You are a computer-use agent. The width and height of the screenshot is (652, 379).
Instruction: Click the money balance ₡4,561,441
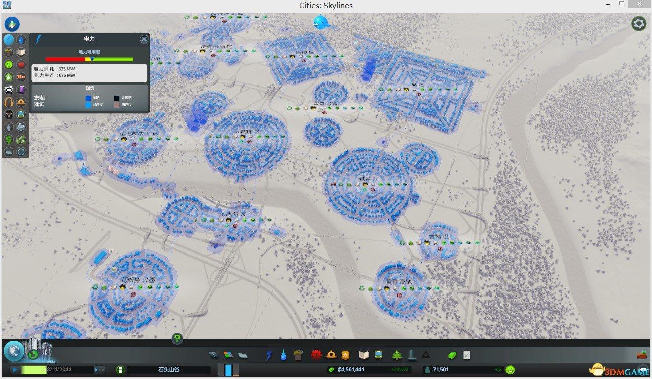pos(350,370)
